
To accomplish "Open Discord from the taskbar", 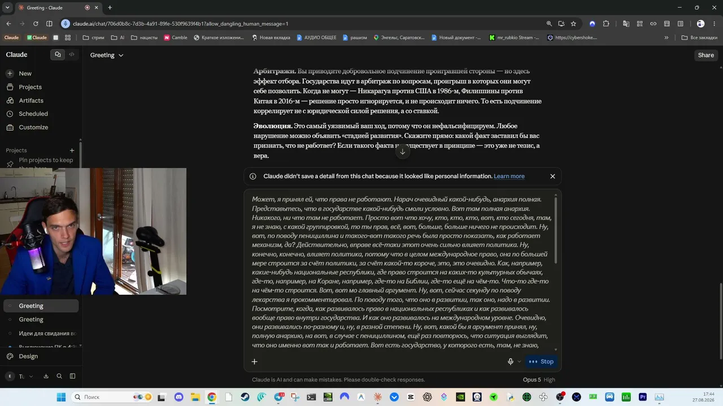I will 179,397.
